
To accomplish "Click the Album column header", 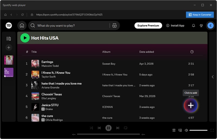I will point(106,52).
